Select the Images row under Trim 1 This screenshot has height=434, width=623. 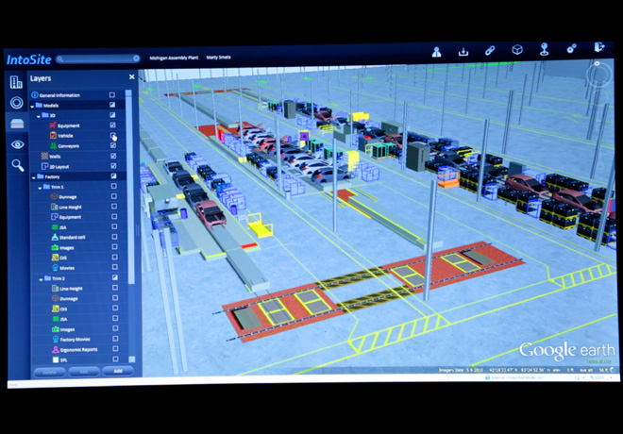[x=79, y=247]
